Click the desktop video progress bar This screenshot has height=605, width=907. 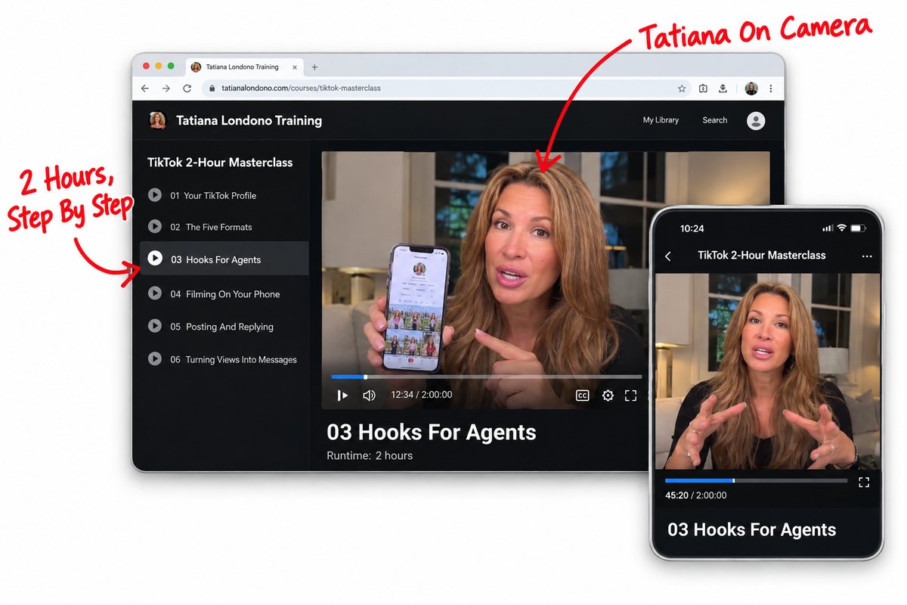tap(487, 377)
